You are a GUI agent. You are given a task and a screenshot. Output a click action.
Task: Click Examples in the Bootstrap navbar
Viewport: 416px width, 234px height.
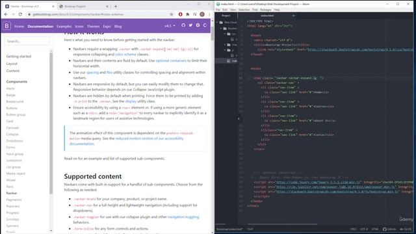[64, 26]
